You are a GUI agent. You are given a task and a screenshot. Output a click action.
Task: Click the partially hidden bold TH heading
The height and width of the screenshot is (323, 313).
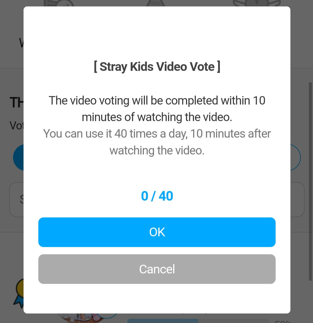coord(17,102)
